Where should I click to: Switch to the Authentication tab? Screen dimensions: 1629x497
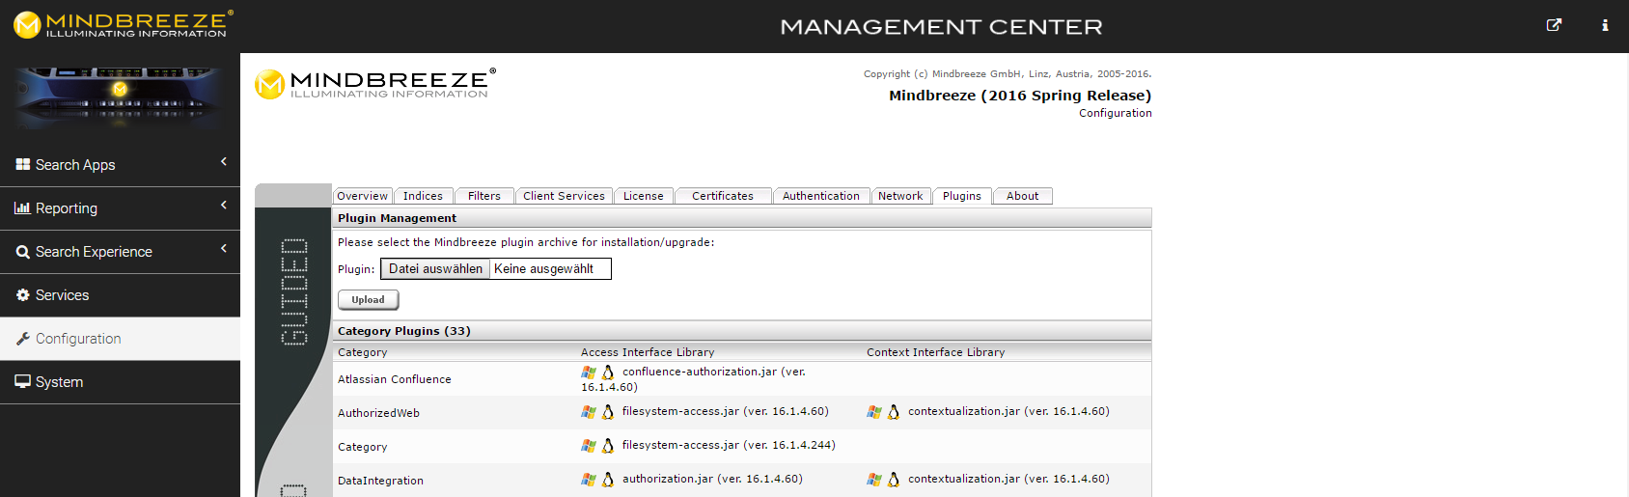click(x=821, y=196)
